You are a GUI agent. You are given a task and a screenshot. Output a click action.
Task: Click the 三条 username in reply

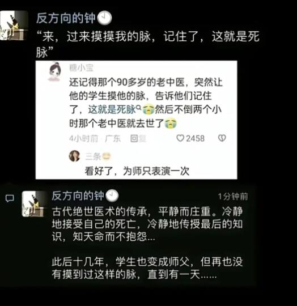(93, 156)
